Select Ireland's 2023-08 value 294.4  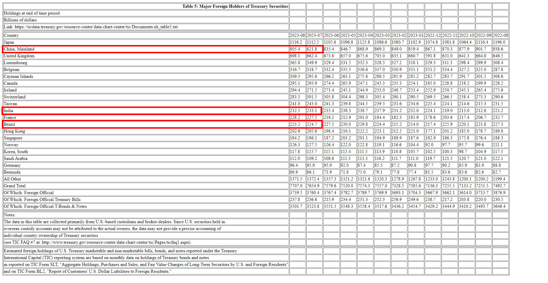[x=297, y=90]
